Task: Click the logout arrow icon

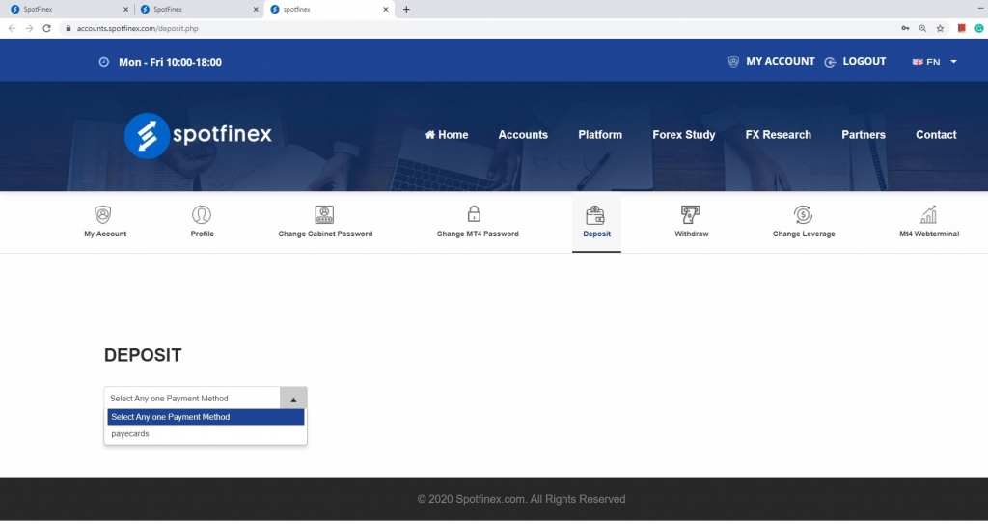Action: click(831, 62)
